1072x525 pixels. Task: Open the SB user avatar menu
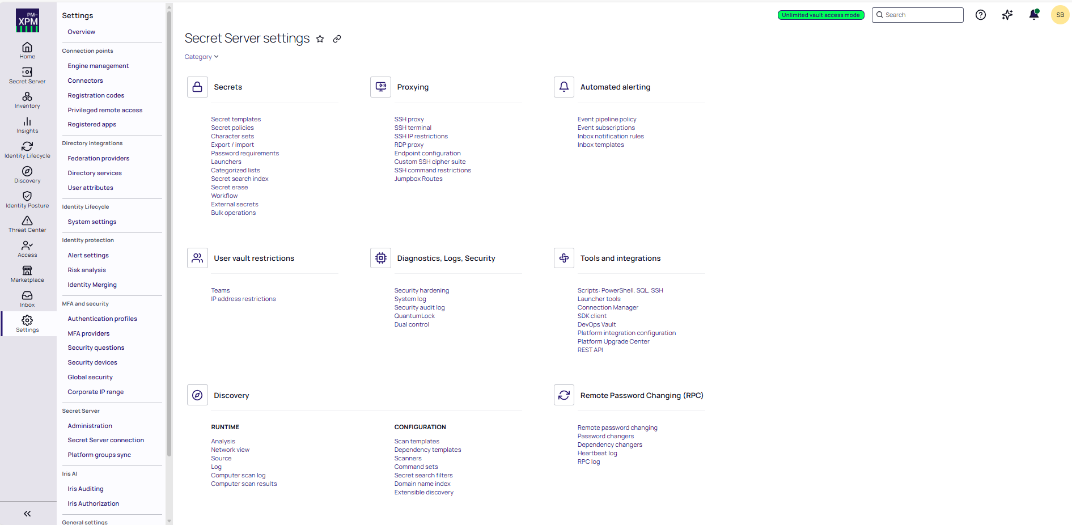coord(1060,15)
